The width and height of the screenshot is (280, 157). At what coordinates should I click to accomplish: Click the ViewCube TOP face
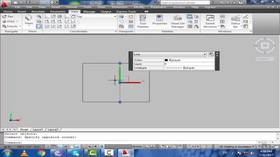point(265,45)
